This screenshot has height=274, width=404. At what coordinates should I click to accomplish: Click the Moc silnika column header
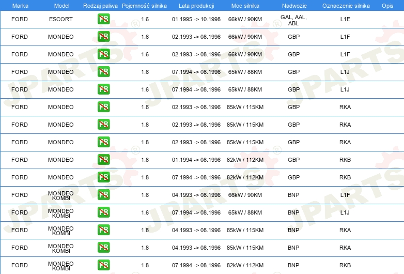(x=245, y=6)
